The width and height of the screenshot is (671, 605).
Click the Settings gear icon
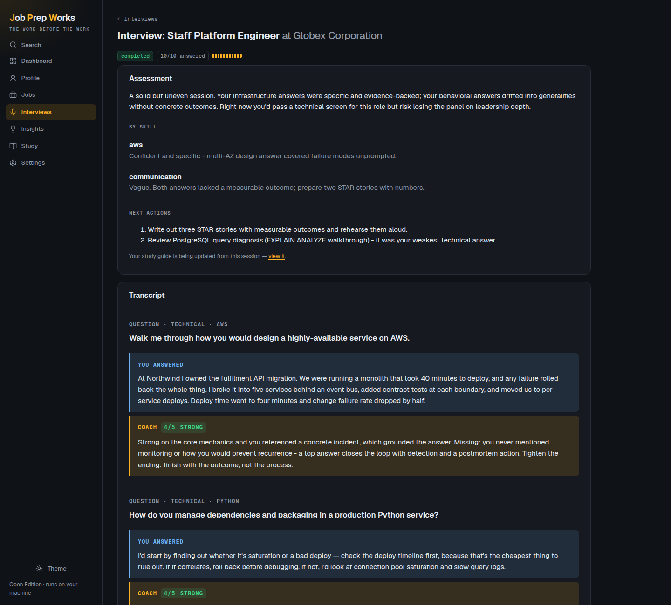[x=13, y=163]
